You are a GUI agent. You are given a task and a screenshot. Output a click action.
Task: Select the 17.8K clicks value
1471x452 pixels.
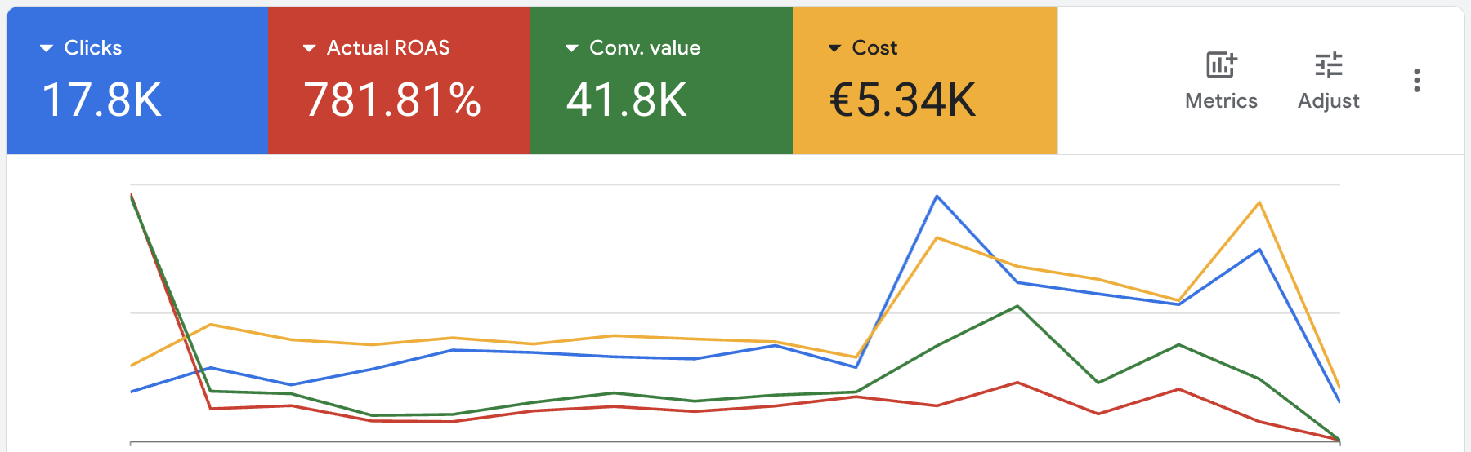click(x=102, y=100)
